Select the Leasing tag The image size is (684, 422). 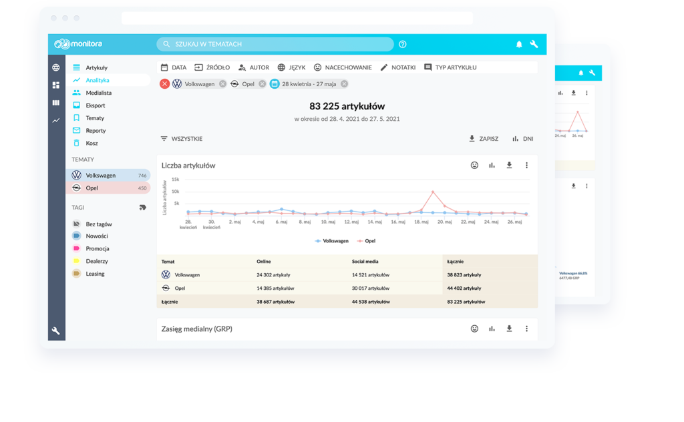(88, 274)
